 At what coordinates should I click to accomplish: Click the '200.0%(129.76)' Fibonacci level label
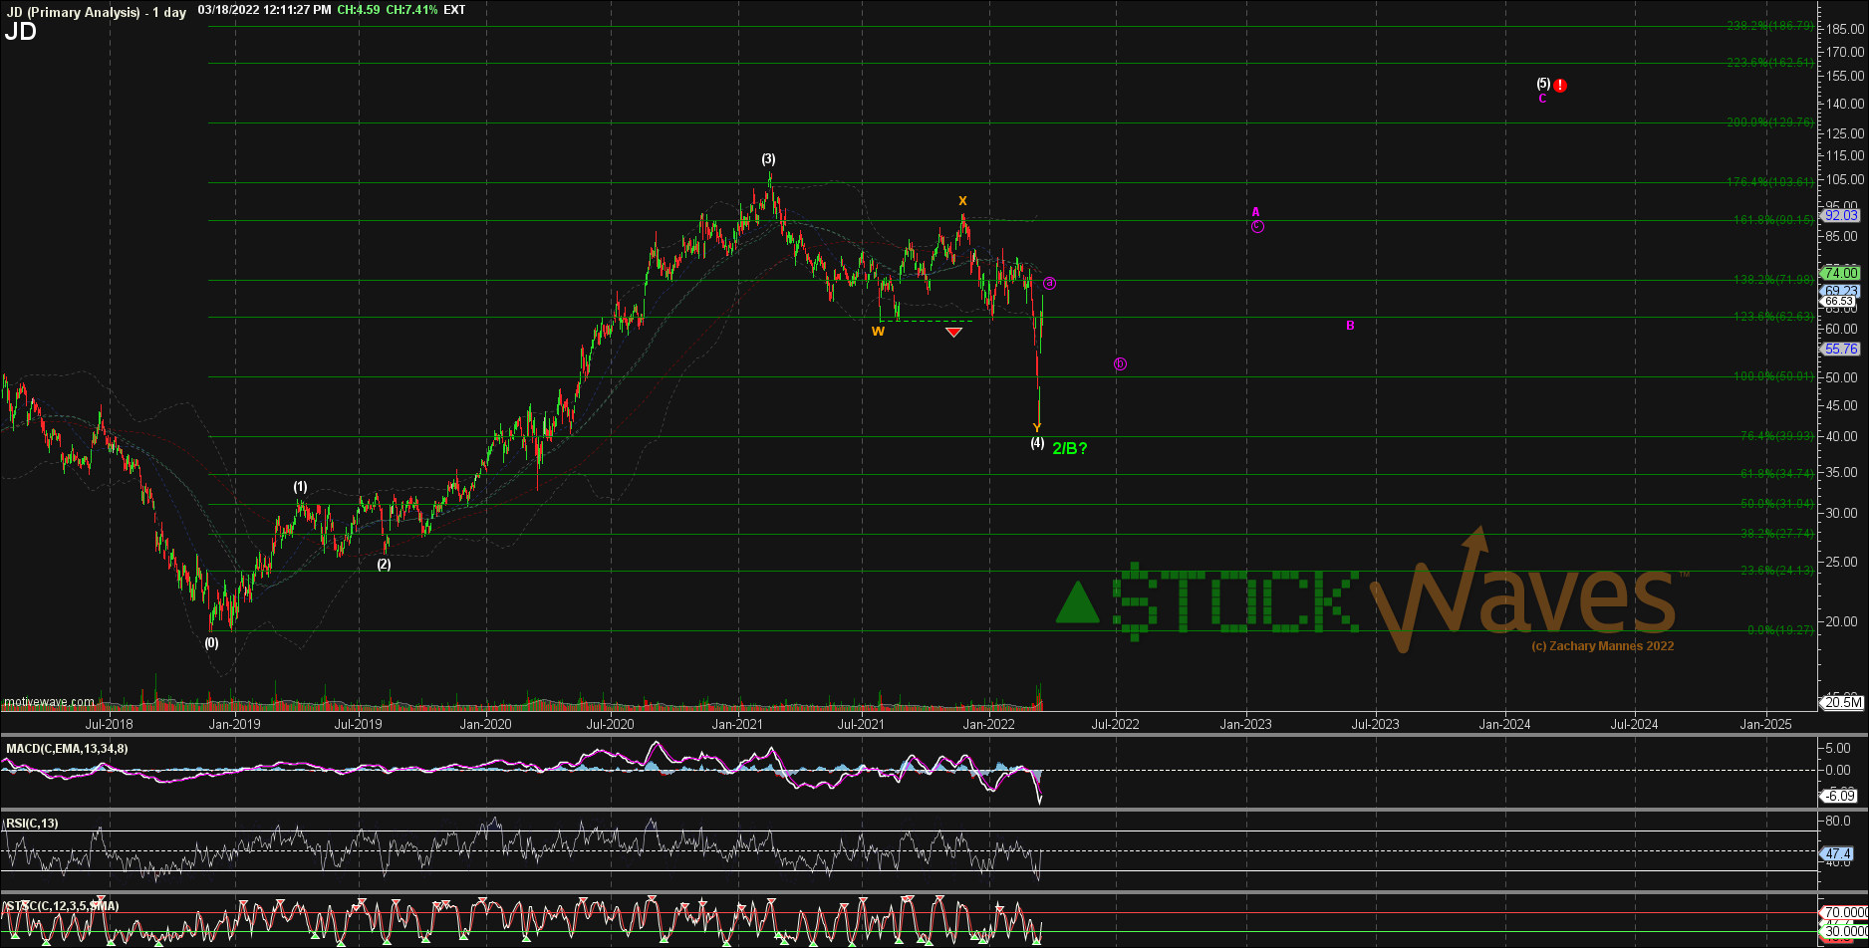tap(1770, 122)
